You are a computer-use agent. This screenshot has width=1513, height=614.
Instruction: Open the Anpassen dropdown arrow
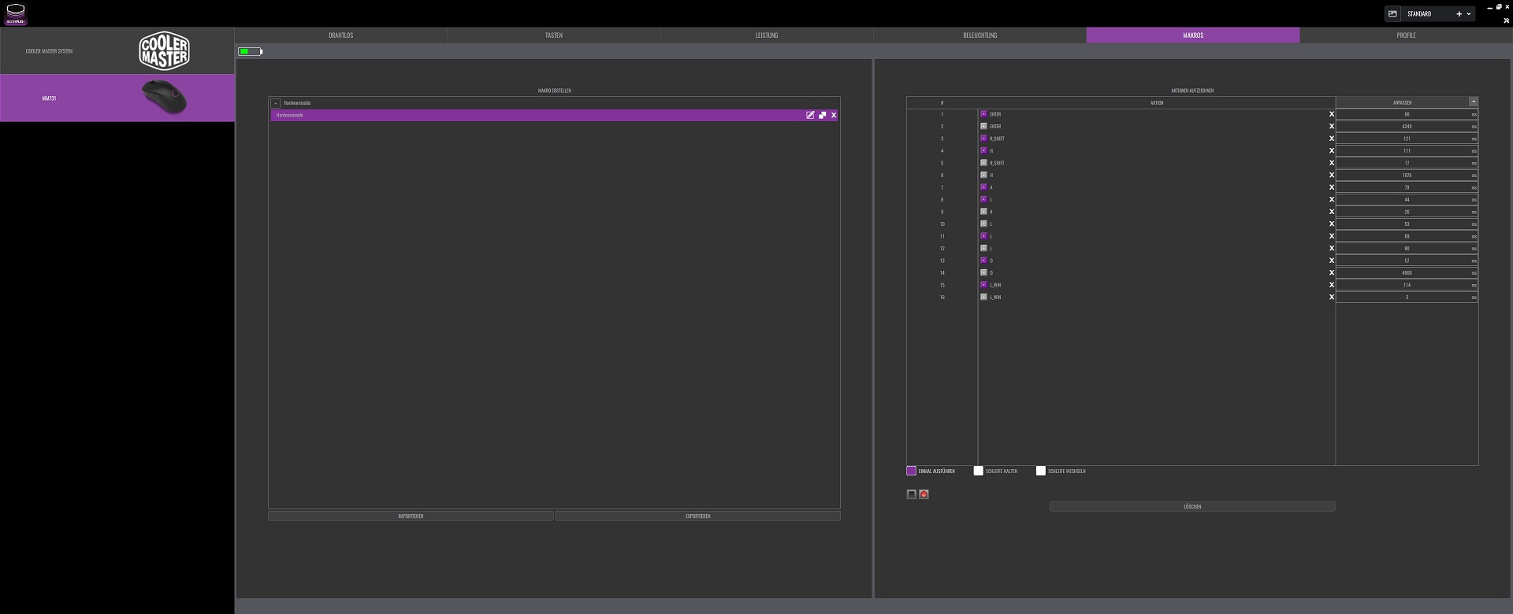(x=1473, y=102)
